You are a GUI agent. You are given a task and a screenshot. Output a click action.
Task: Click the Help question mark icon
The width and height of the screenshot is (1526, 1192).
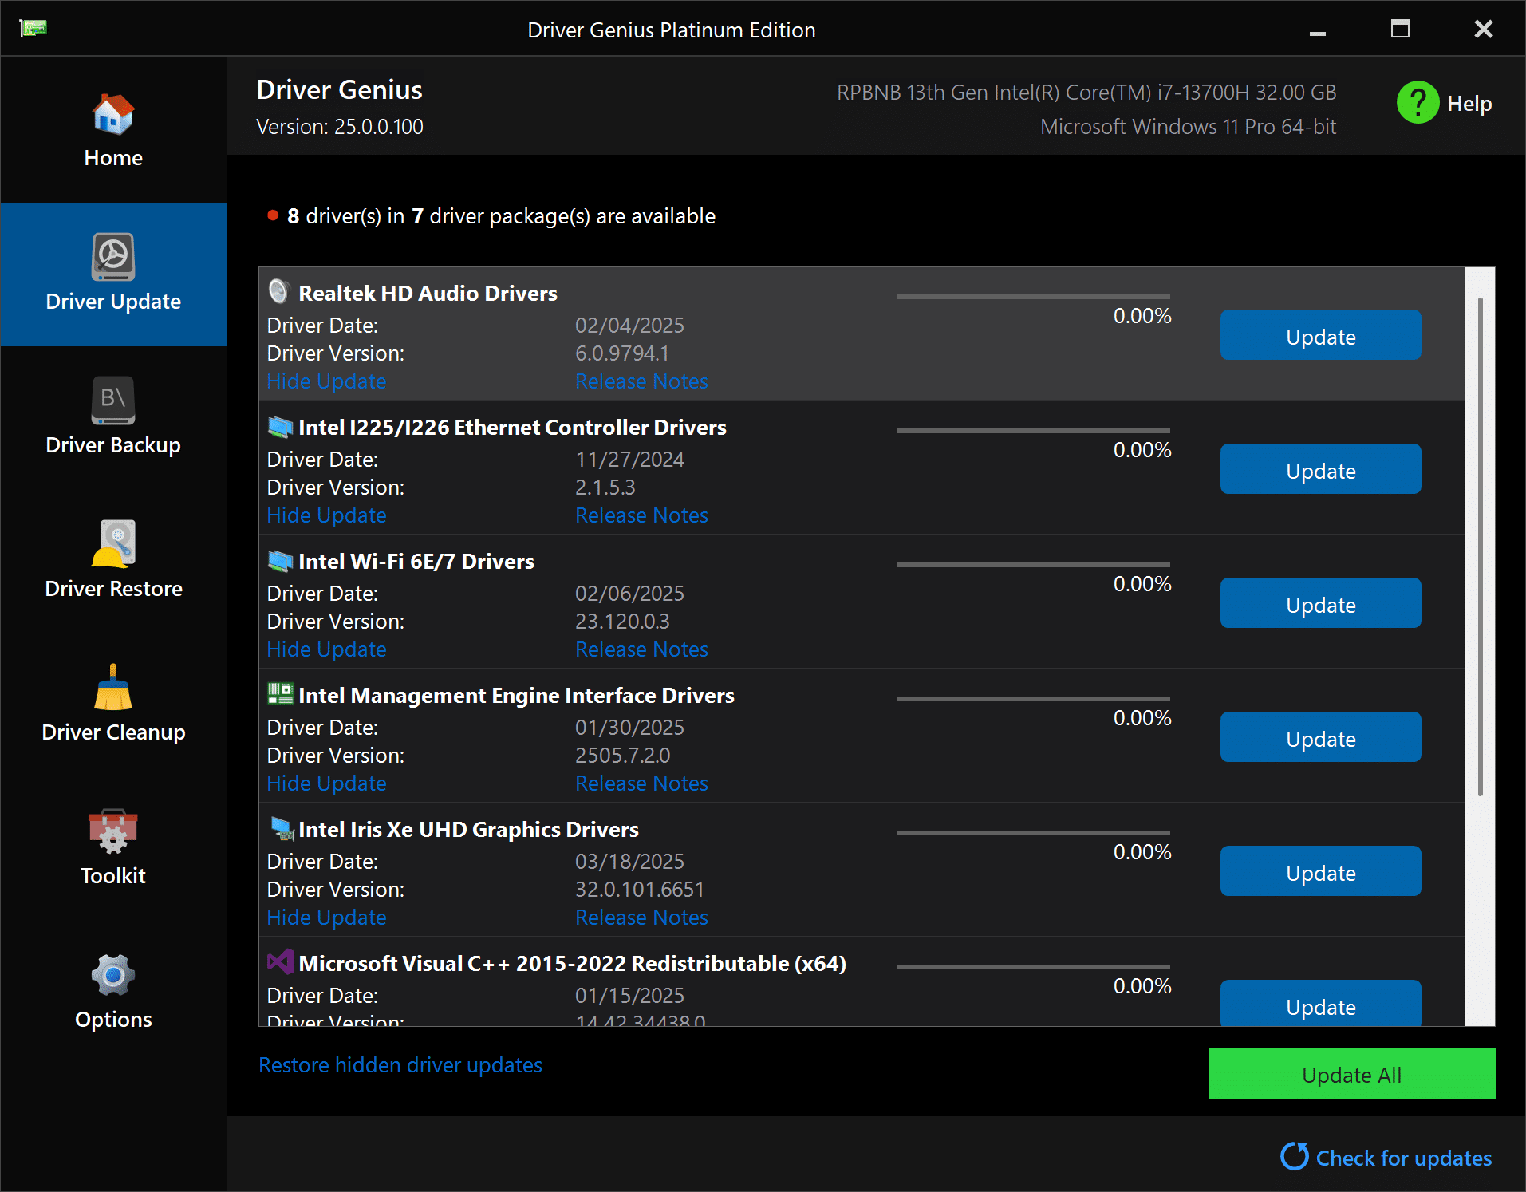1417,102
